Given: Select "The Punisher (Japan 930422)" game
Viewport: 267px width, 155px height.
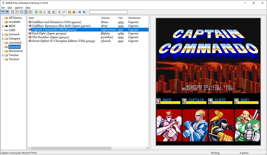Looking at the screenshot, I should (x=51, y=37).
